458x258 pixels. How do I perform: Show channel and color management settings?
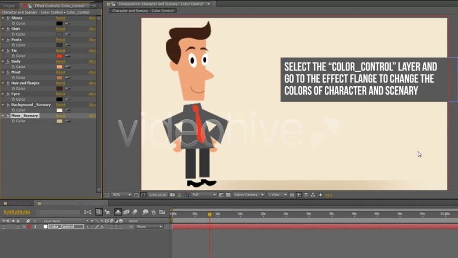(x=187, y=195)
